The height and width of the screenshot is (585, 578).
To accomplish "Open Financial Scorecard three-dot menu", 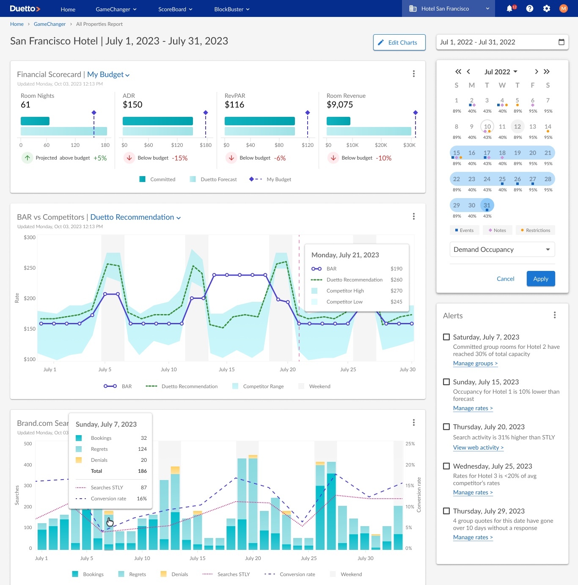I will pyautogui.click(x=413, y=74).
